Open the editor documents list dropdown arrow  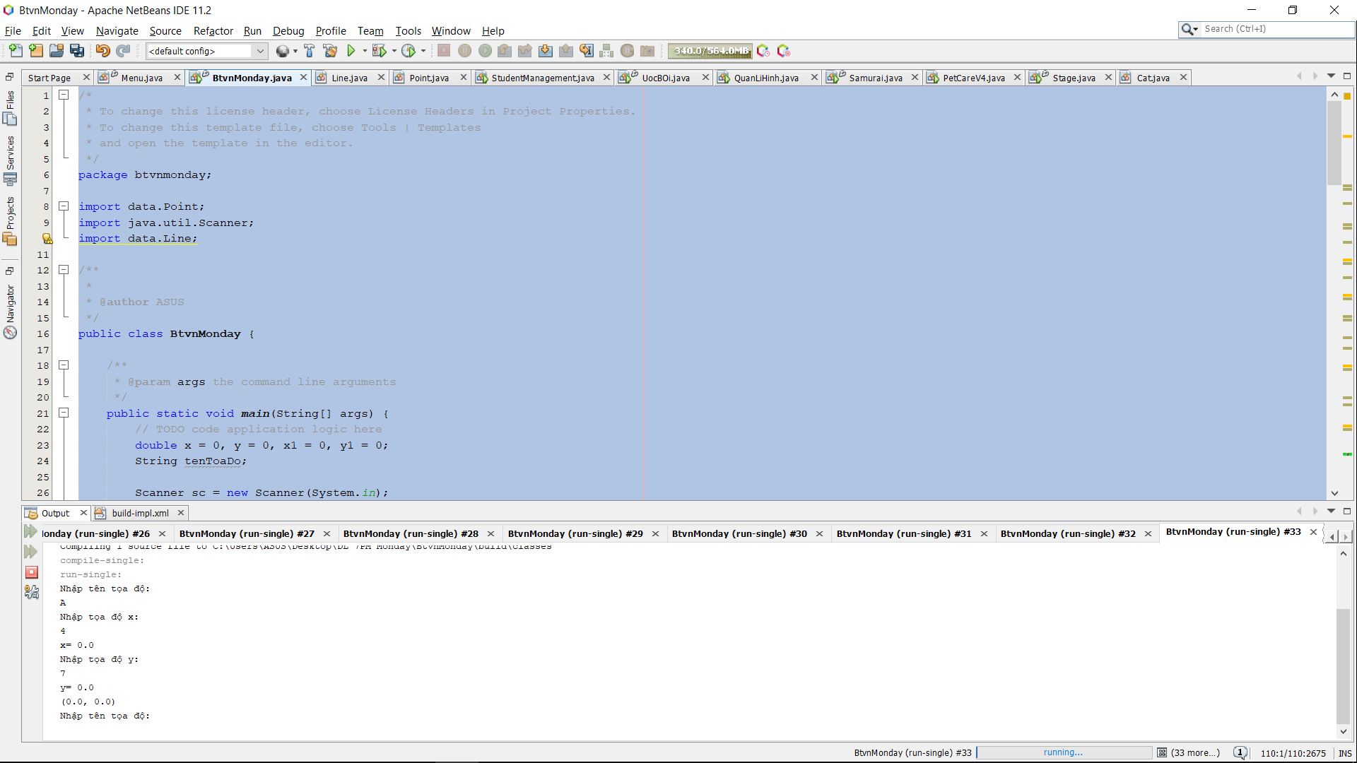[x=1331, y=76]
